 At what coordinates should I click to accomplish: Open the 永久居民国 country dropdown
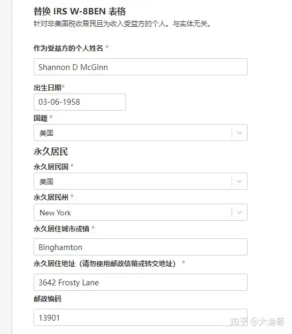point(141,181)
